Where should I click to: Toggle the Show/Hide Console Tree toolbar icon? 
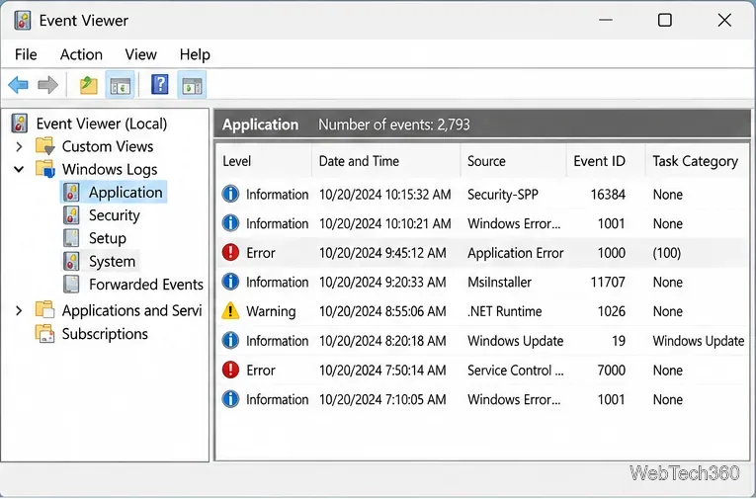[120, 85]
